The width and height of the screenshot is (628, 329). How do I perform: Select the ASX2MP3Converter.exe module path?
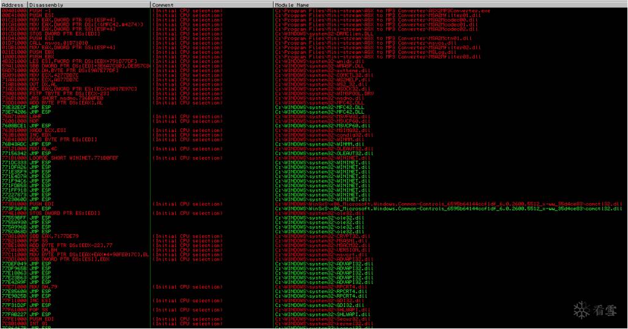pos(383,11)
